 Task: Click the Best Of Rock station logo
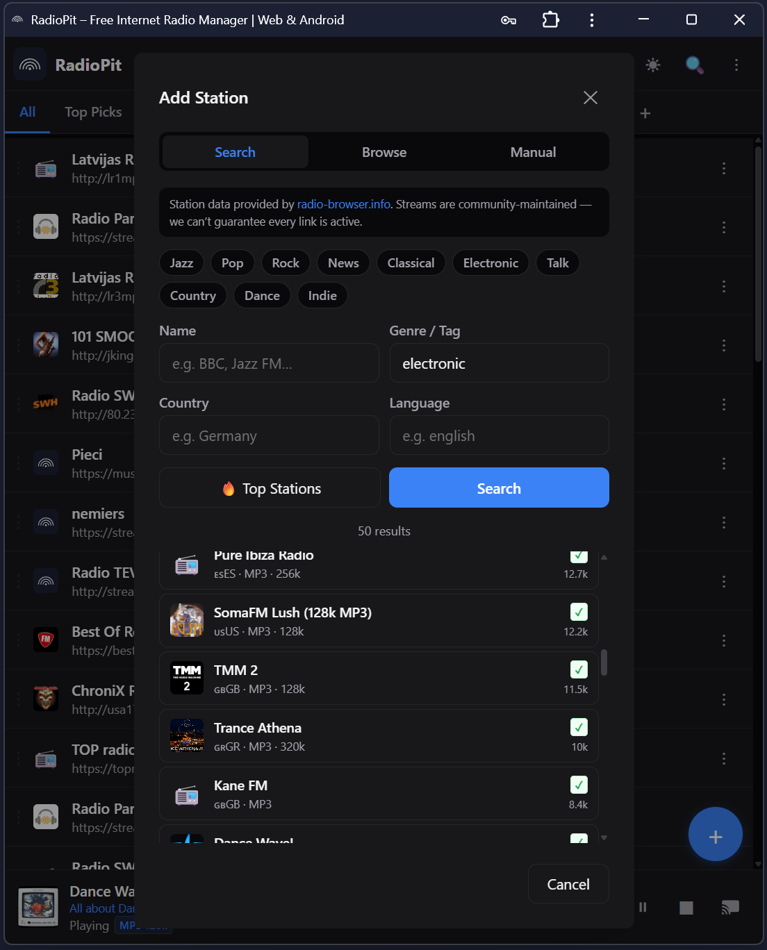[46, 639]
